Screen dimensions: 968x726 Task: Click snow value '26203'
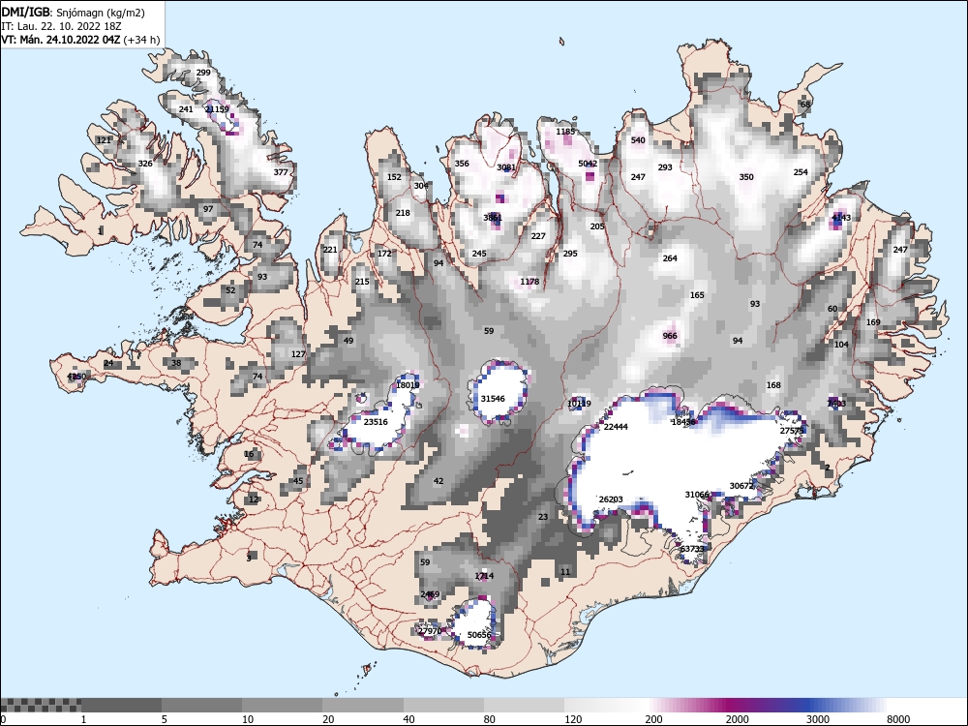coord(611,499)
